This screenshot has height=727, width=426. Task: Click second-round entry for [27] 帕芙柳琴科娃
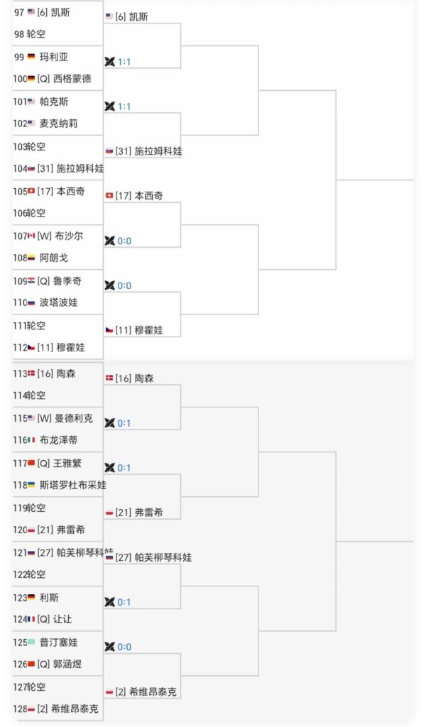[153, 558]
